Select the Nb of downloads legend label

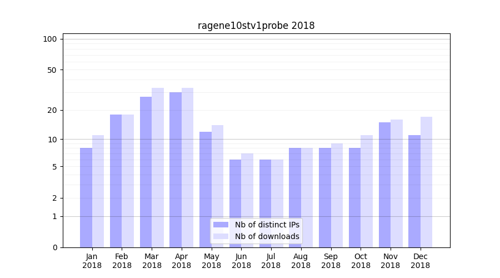267,236
